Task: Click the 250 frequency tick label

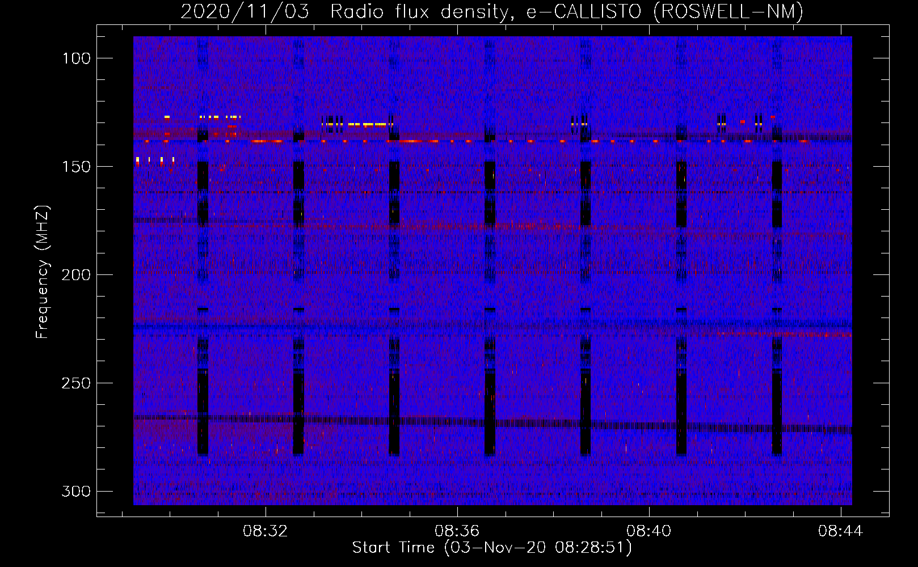Action: [x=76, y=383]
